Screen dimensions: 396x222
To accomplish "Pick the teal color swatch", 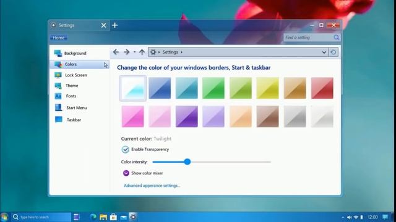I will [x=187, y=88].
